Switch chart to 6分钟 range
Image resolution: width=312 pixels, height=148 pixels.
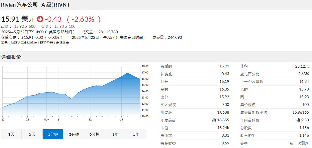pyautogui.click(x=94, y=134)
